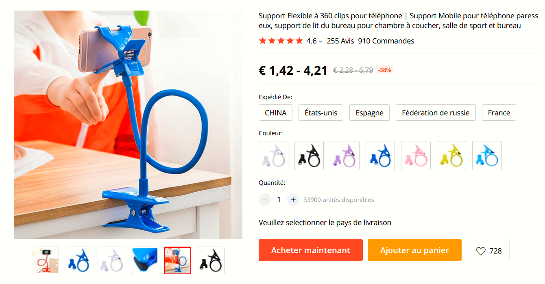
Task: Add item to wishlist with heart icon
Action: click(488, 250)
